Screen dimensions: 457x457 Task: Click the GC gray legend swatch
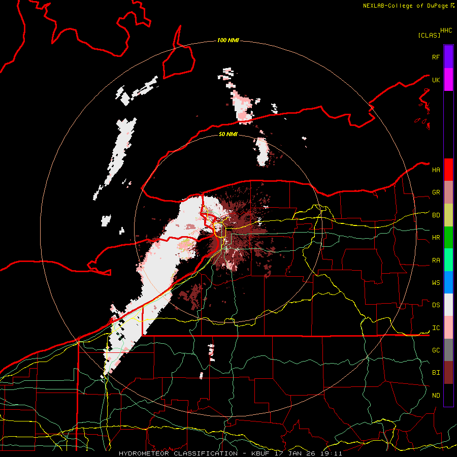[448, 350]
